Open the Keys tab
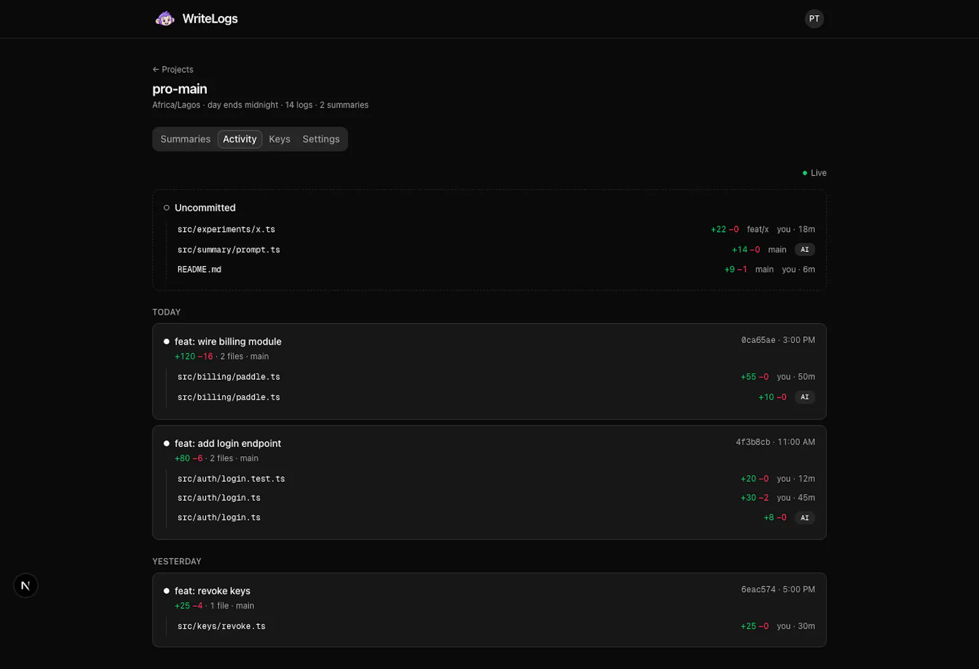 point(280,139)
